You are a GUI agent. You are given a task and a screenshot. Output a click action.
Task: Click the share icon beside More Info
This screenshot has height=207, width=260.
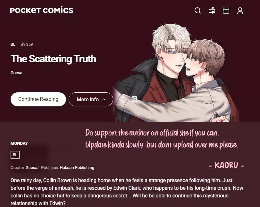122,99
